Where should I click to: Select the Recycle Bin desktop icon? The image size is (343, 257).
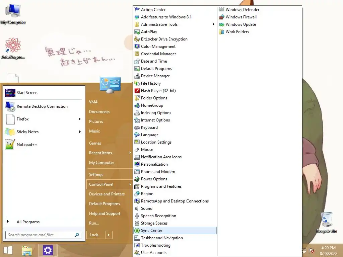[327, 222]
